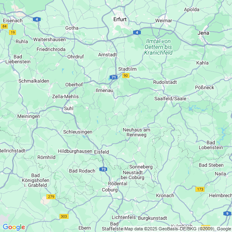232x232 pixels.
Task: Click the yellow 173 road shield near Kronach
Action: pos(200,189)
